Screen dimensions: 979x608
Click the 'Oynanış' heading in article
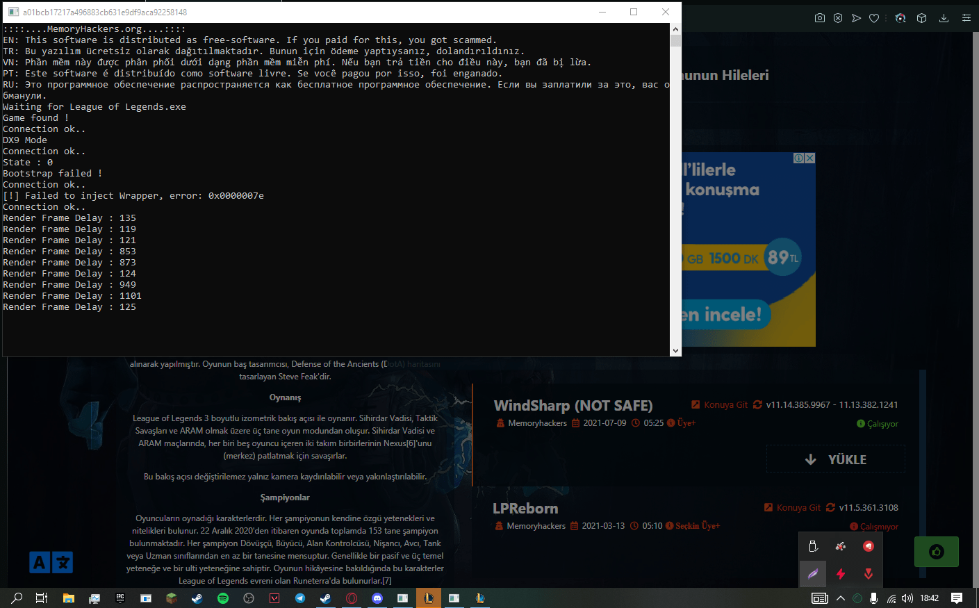[x=286, y=397]
